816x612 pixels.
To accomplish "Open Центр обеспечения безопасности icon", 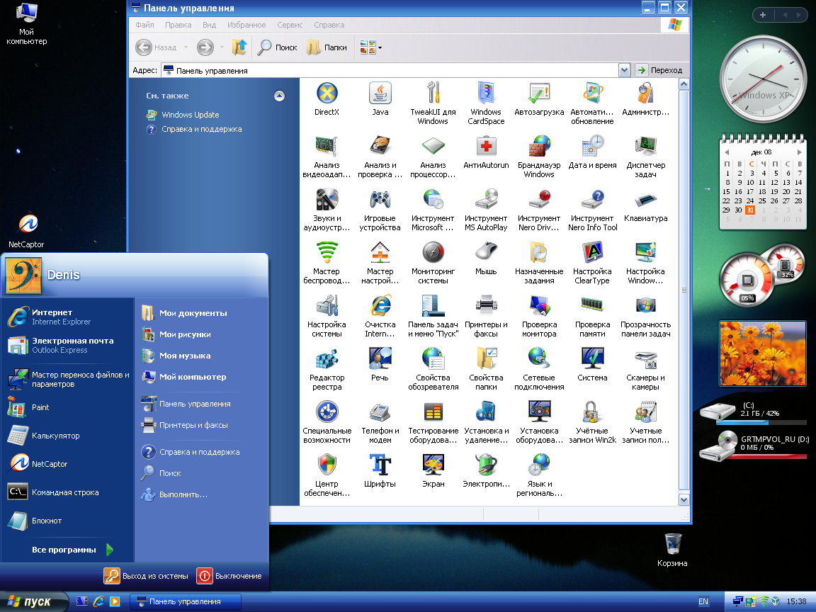I will (327, 475).
